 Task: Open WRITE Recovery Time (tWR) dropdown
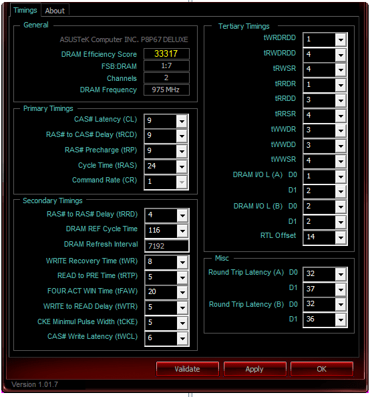[182, 262]
